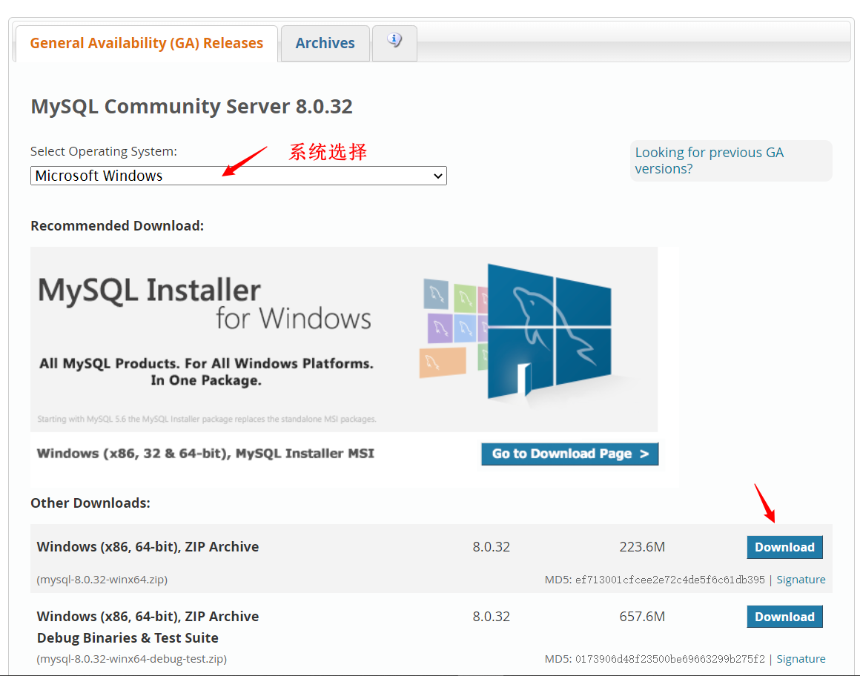
Task: Click Looking for previous GA versions link
Action: tap(709, 161)
